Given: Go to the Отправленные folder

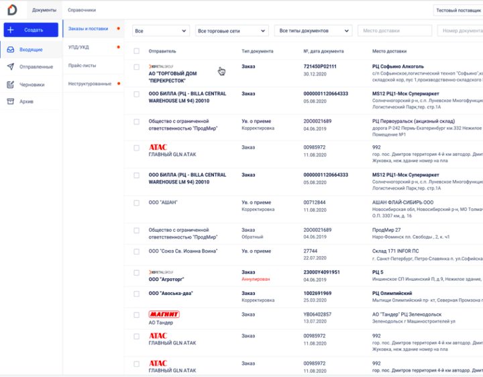Looking at the screenshot, I should (31, 67).
